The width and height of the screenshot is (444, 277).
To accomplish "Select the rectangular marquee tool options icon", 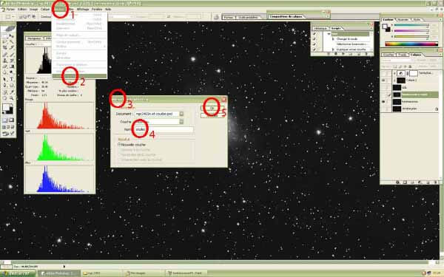I will coord(8,17).
